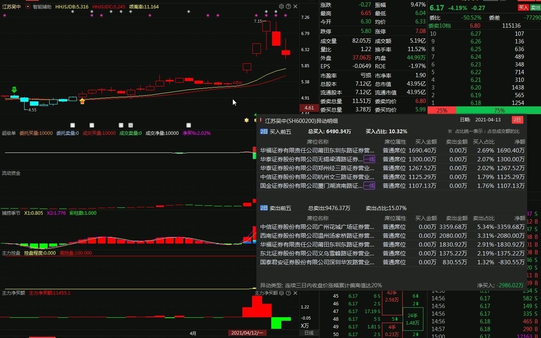The height and width of the screenshot is (338, 541).
Task: Click 主力净买额 indicator title at panel left
Action: (x=13, y=293)
